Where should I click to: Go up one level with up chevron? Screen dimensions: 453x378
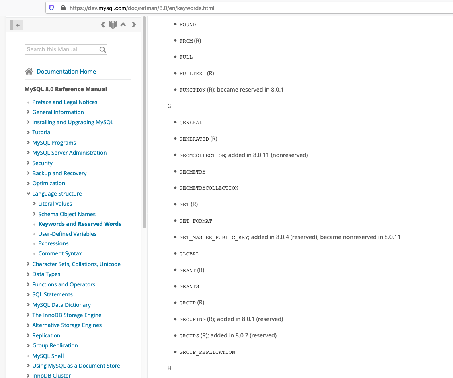point(123,25)
